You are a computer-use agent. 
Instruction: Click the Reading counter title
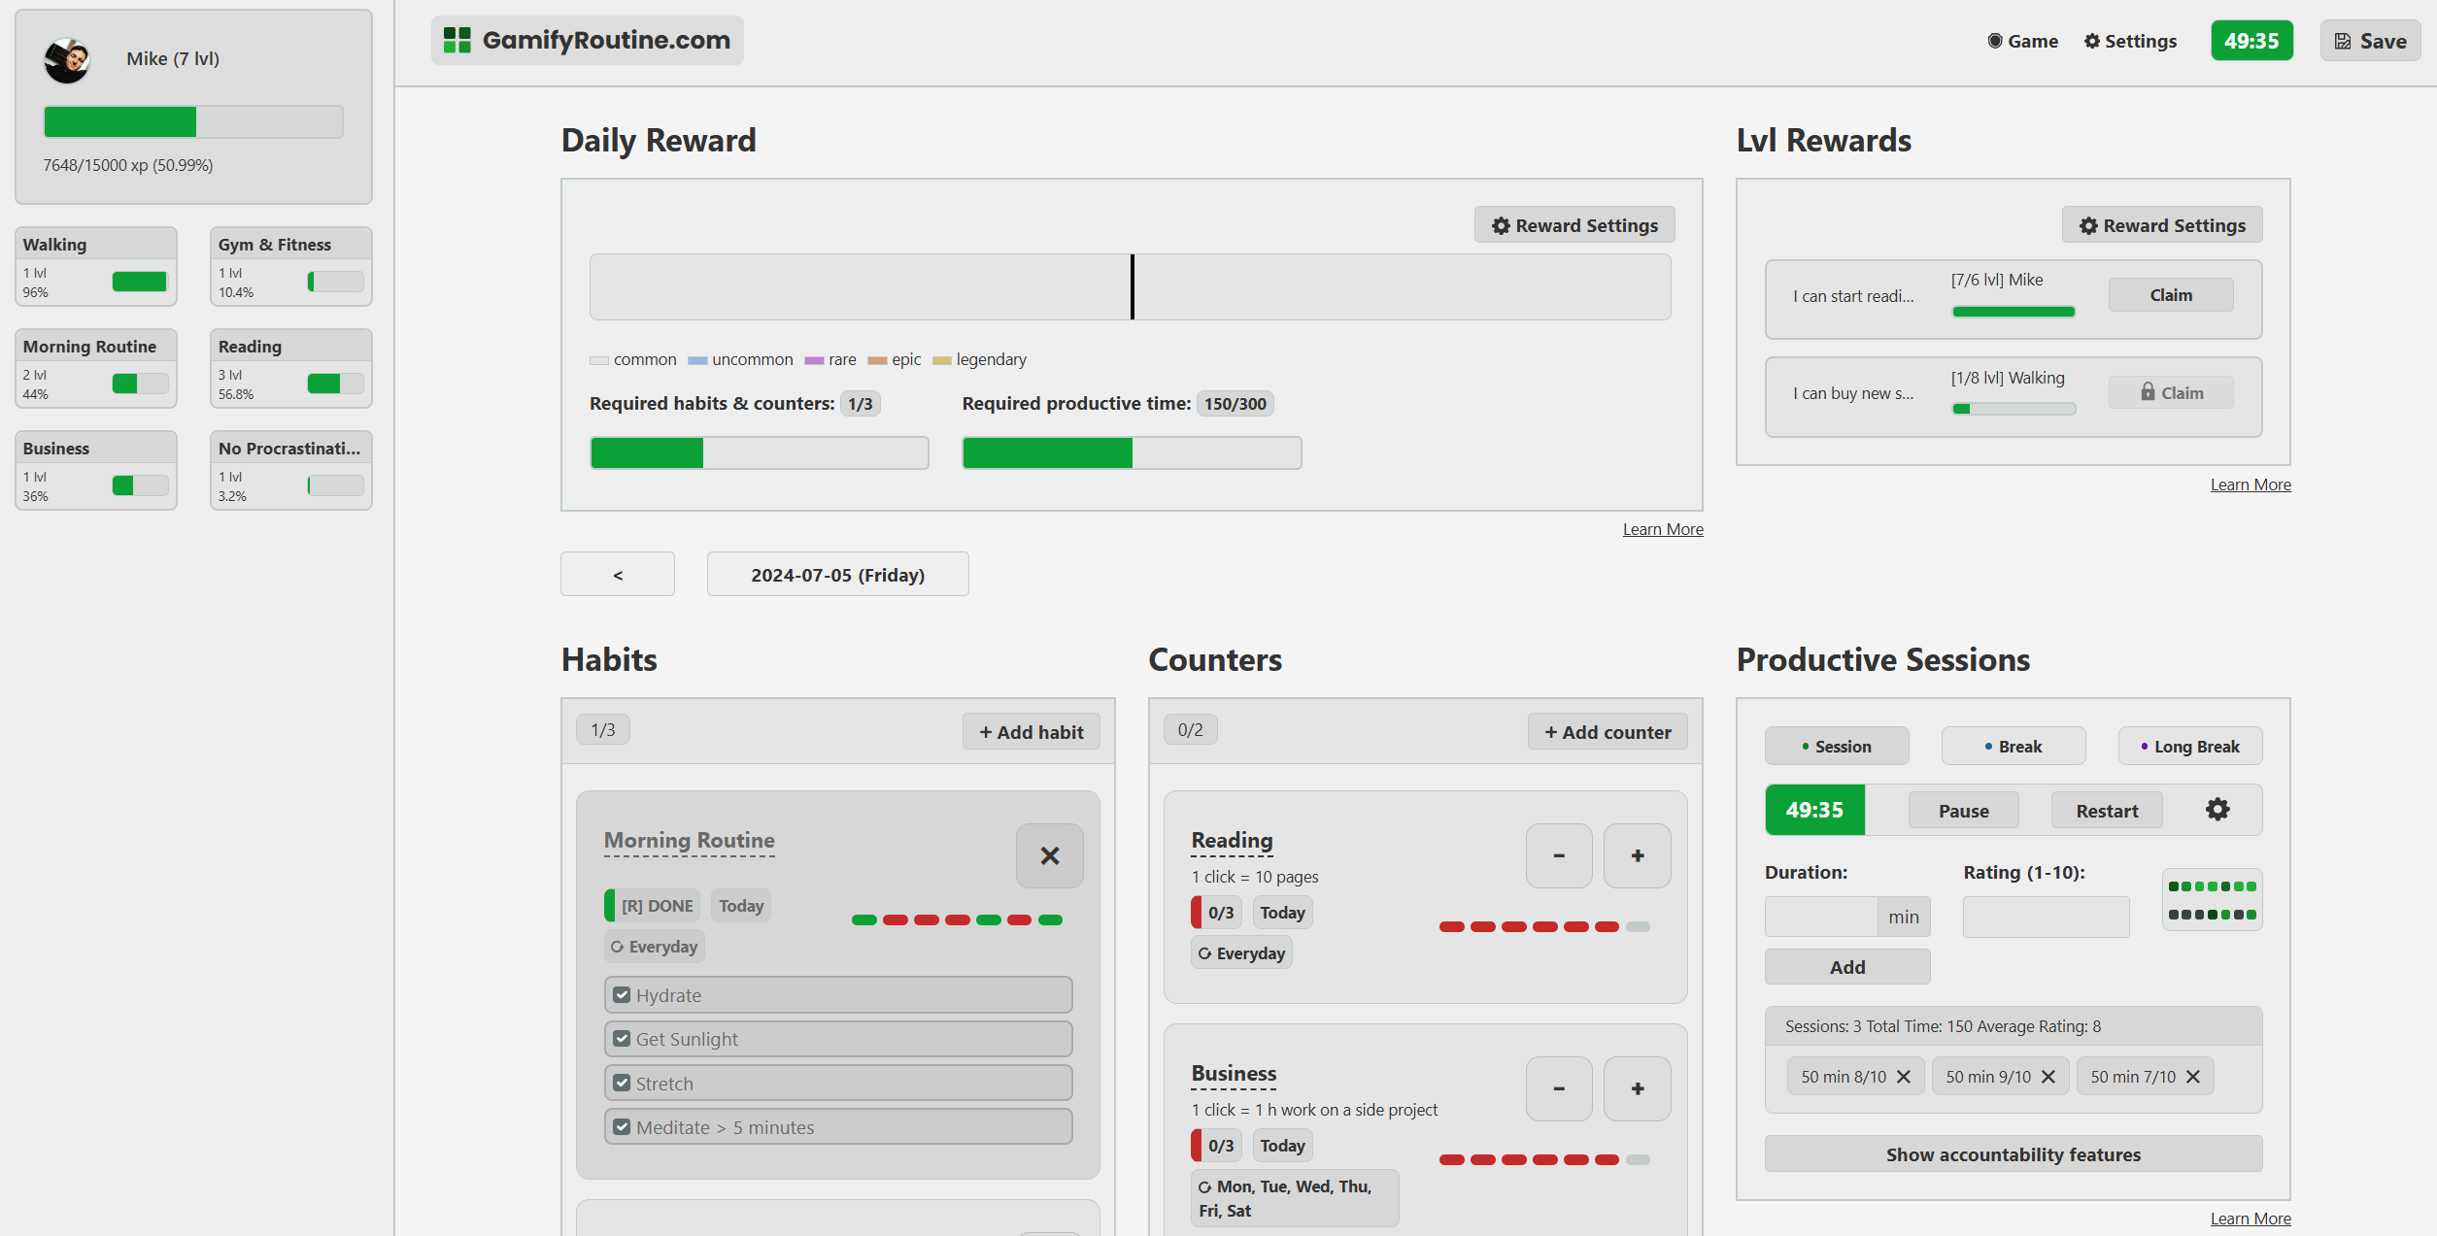1233,841
